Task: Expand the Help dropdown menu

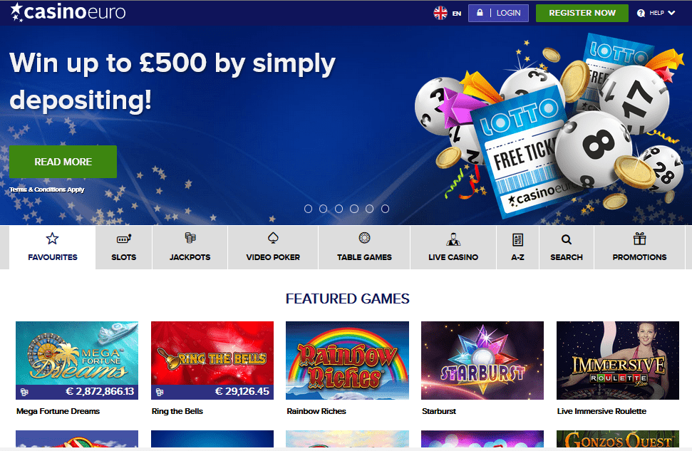Action: [x=656, y=13]
